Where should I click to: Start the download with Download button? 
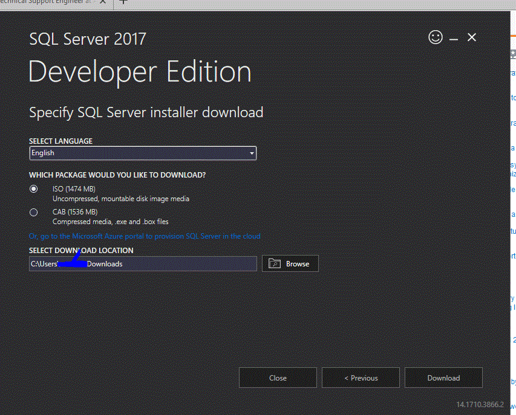pyautogui.click(x=443, y=378)
